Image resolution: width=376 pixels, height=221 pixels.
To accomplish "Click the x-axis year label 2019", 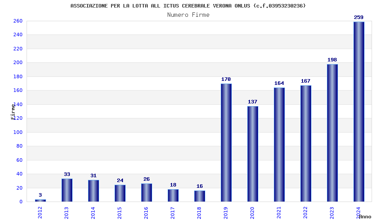I will pyautogui.click(x=226, y=213).
